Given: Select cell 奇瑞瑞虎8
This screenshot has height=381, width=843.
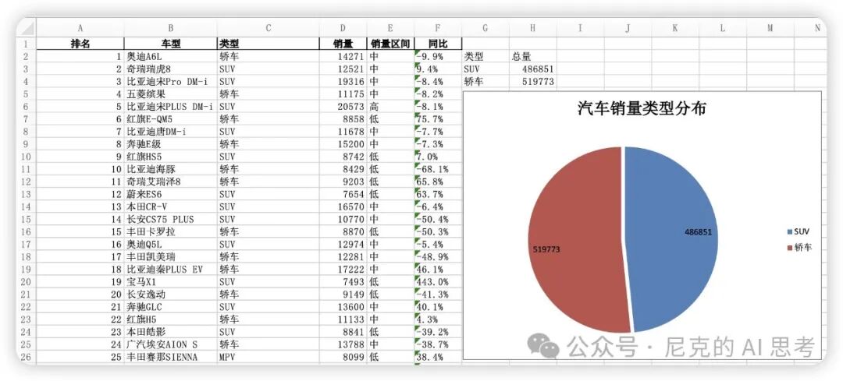Looking at the screenshot, I should tap(170, 69).
